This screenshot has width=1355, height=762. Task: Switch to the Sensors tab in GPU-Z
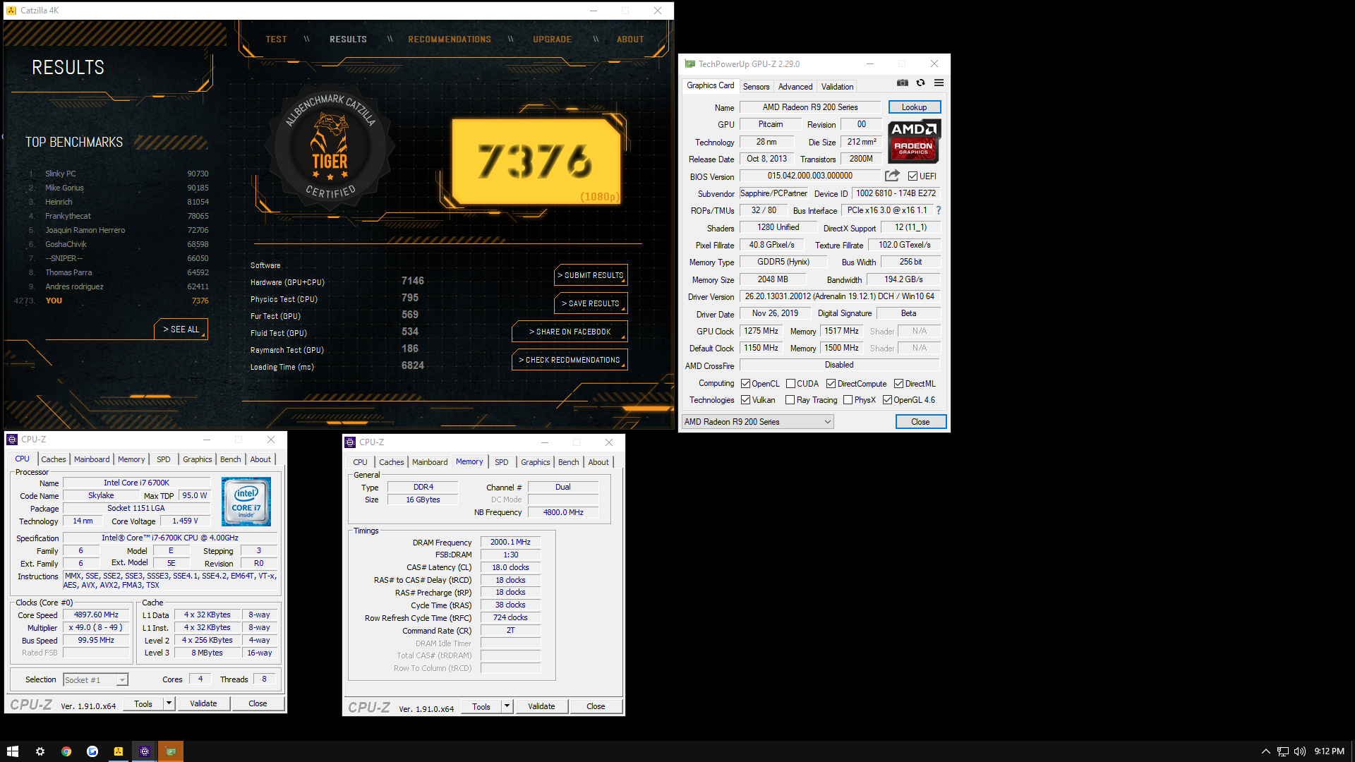(x=756, y=87)
